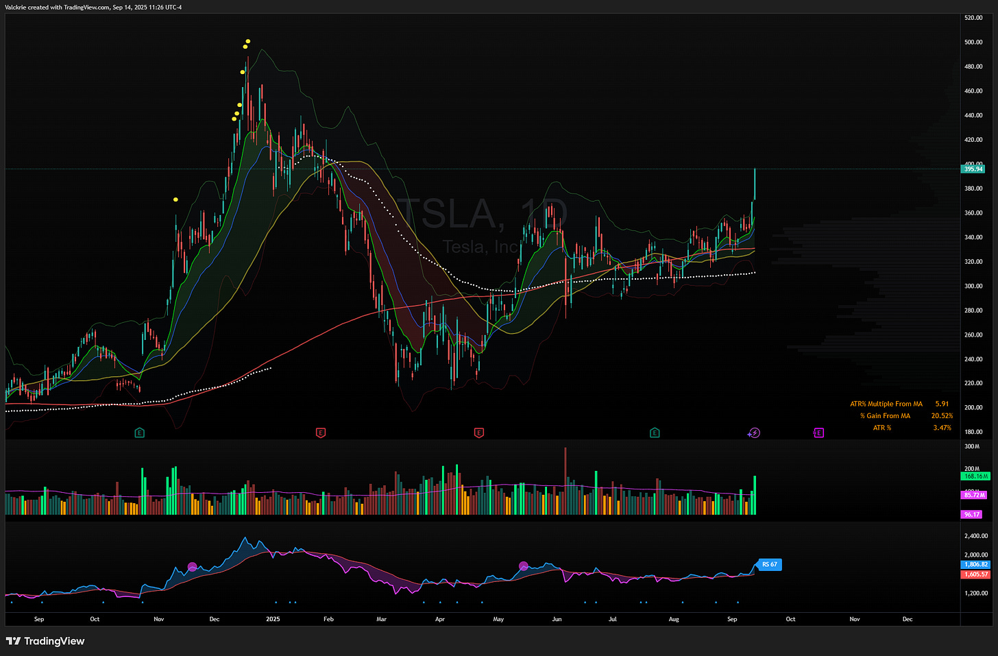This screenshot has height=656, width=998.
Task: Click the red 1,605.57 RS value label
Action: pyautogui.click(x=976, y=574)
